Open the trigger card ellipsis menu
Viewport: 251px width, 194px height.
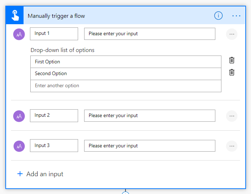236,16
